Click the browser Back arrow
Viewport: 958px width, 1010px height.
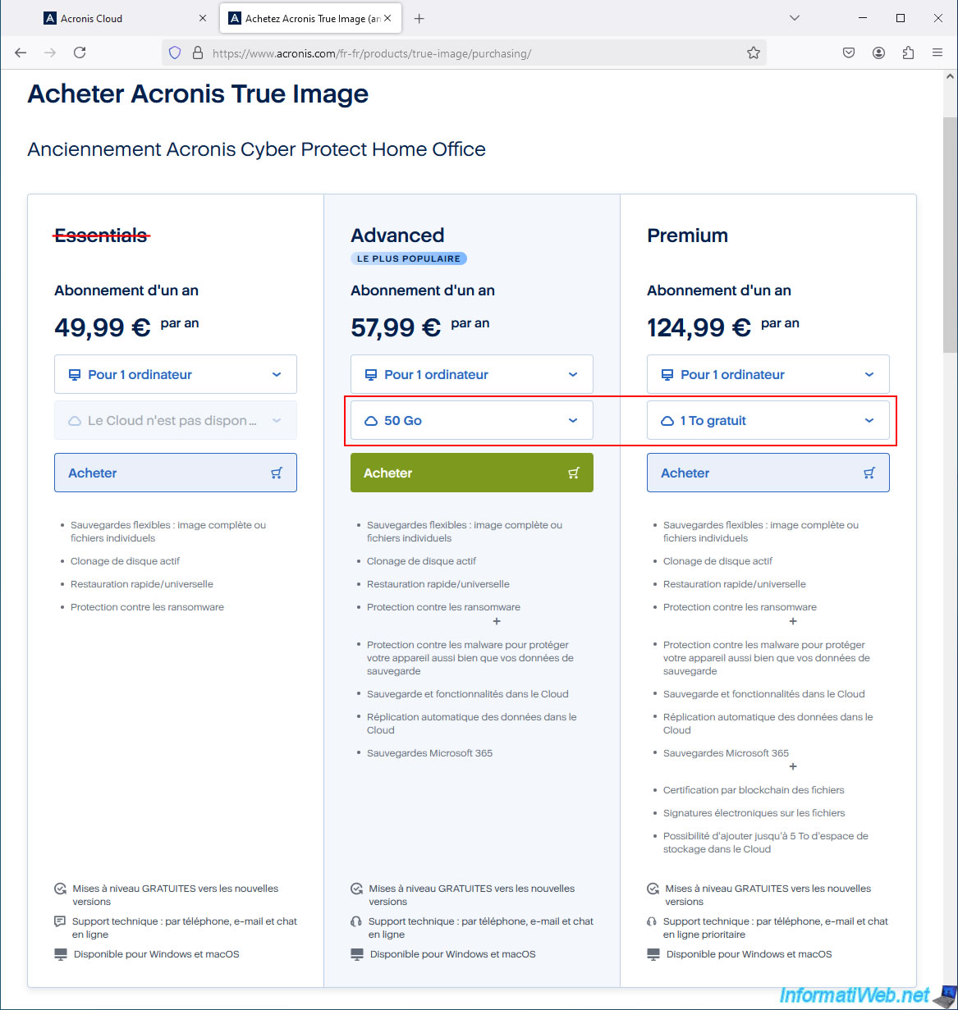[x=21, y=53]
